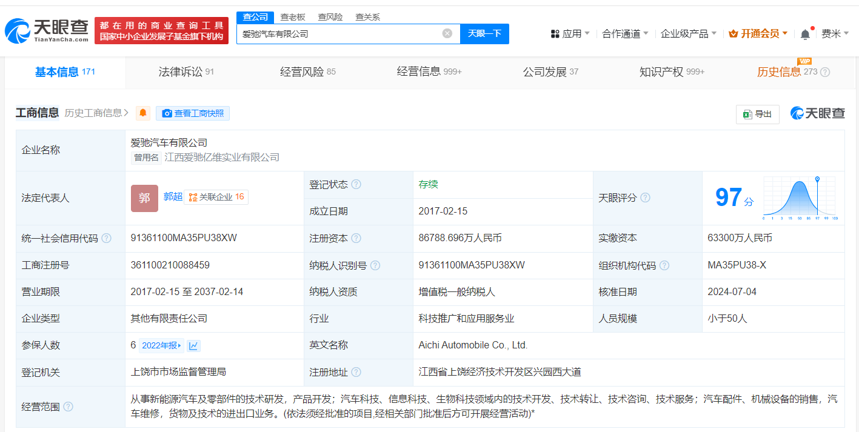The width and height of the screenshot is (859, 432).
Task: Open the 2022年报 selector
Action: (161, 345)
